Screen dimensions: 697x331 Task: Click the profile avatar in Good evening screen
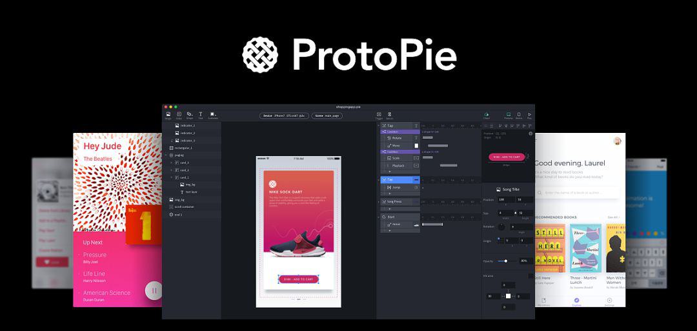pos(617,141)
